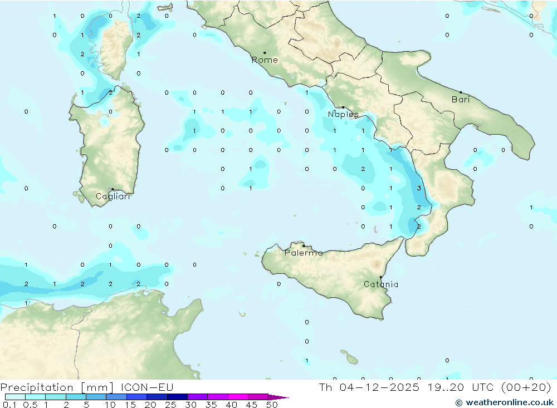Pick the 0.5 to 1 legend swatch
Image resolution: width=557 pixels, height=408 pixels.
[36, 397]
